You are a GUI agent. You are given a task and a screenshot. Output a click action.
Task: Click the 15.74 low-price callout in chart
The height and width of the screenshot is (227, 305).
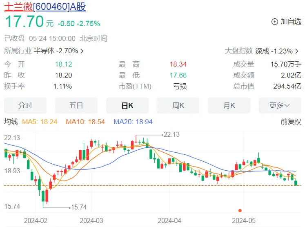pos(79,207)
